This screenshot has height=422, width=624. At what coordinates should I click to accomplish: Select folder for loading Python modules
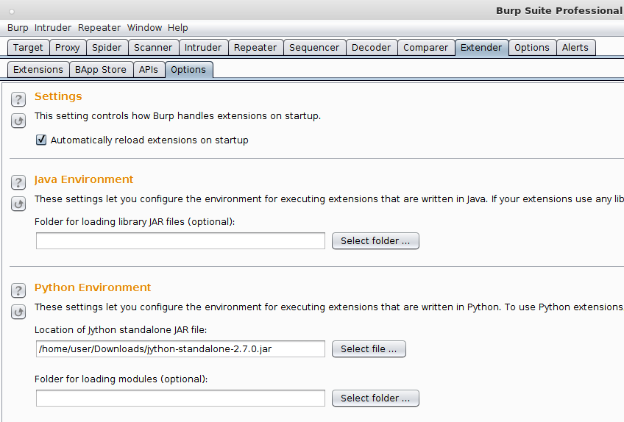(x=375, y=398)
